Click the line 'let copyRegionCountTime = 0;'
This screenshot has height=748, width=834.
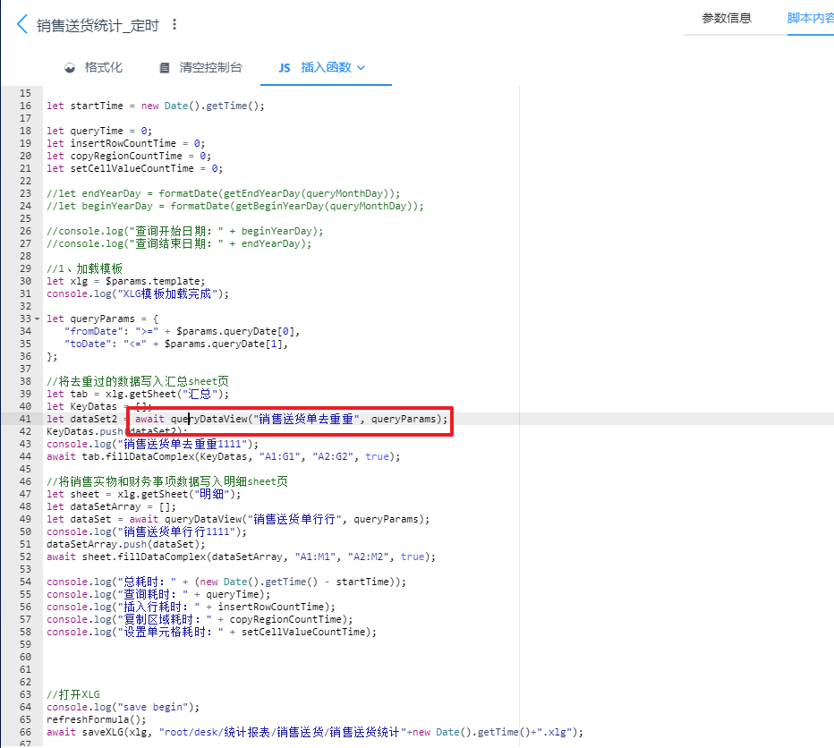(129, 156)
